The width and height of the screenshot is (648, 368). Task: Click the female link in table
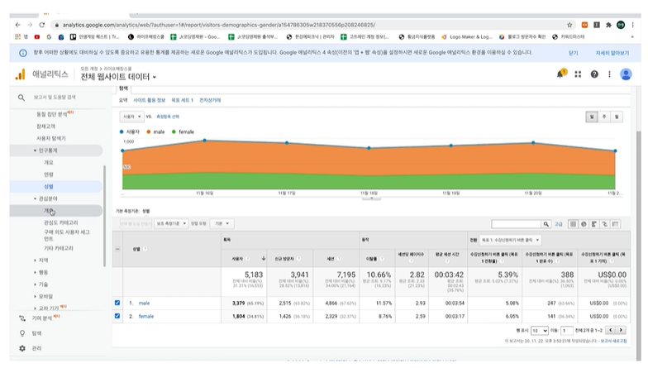click(x=145, y=316)
